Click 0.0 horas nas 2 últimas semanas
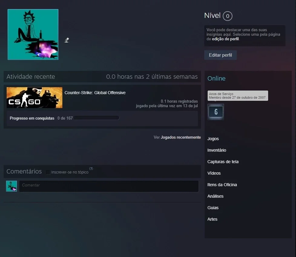This screenshot has width=296, height=257. 152,77
